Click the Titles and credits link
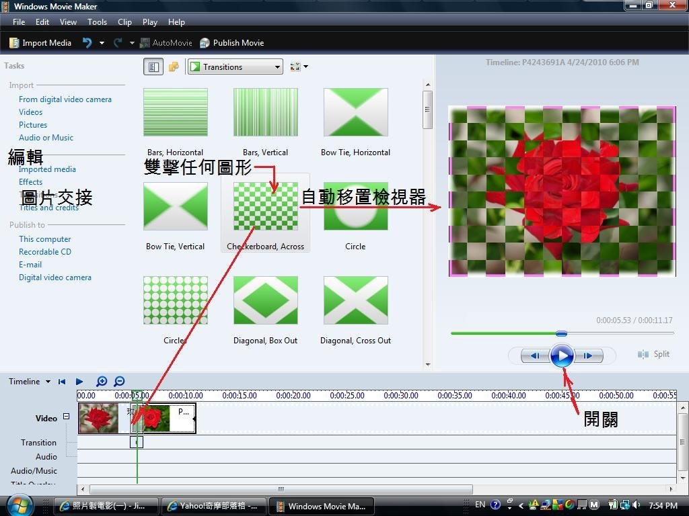Screen dimensions: 689x516 tap(48, 208)
